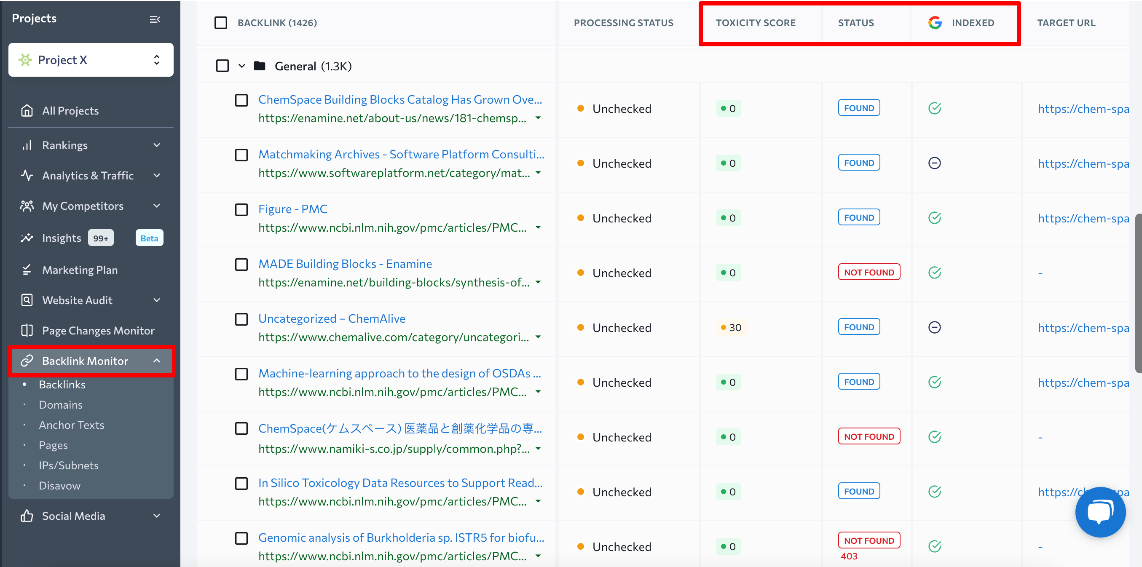Click the Website Audit magnifier icon

[x=27, y=300]
